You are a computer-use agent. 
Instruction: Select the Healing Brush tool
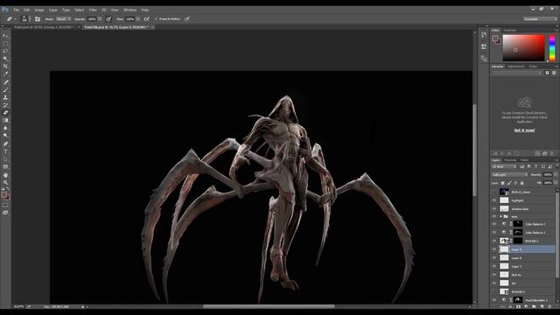click(x=5, y=82)
